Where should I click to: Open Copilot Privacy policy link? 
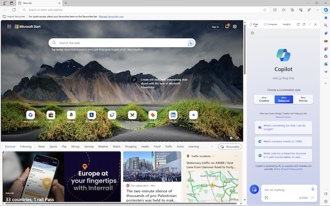(x=295, y=169)
